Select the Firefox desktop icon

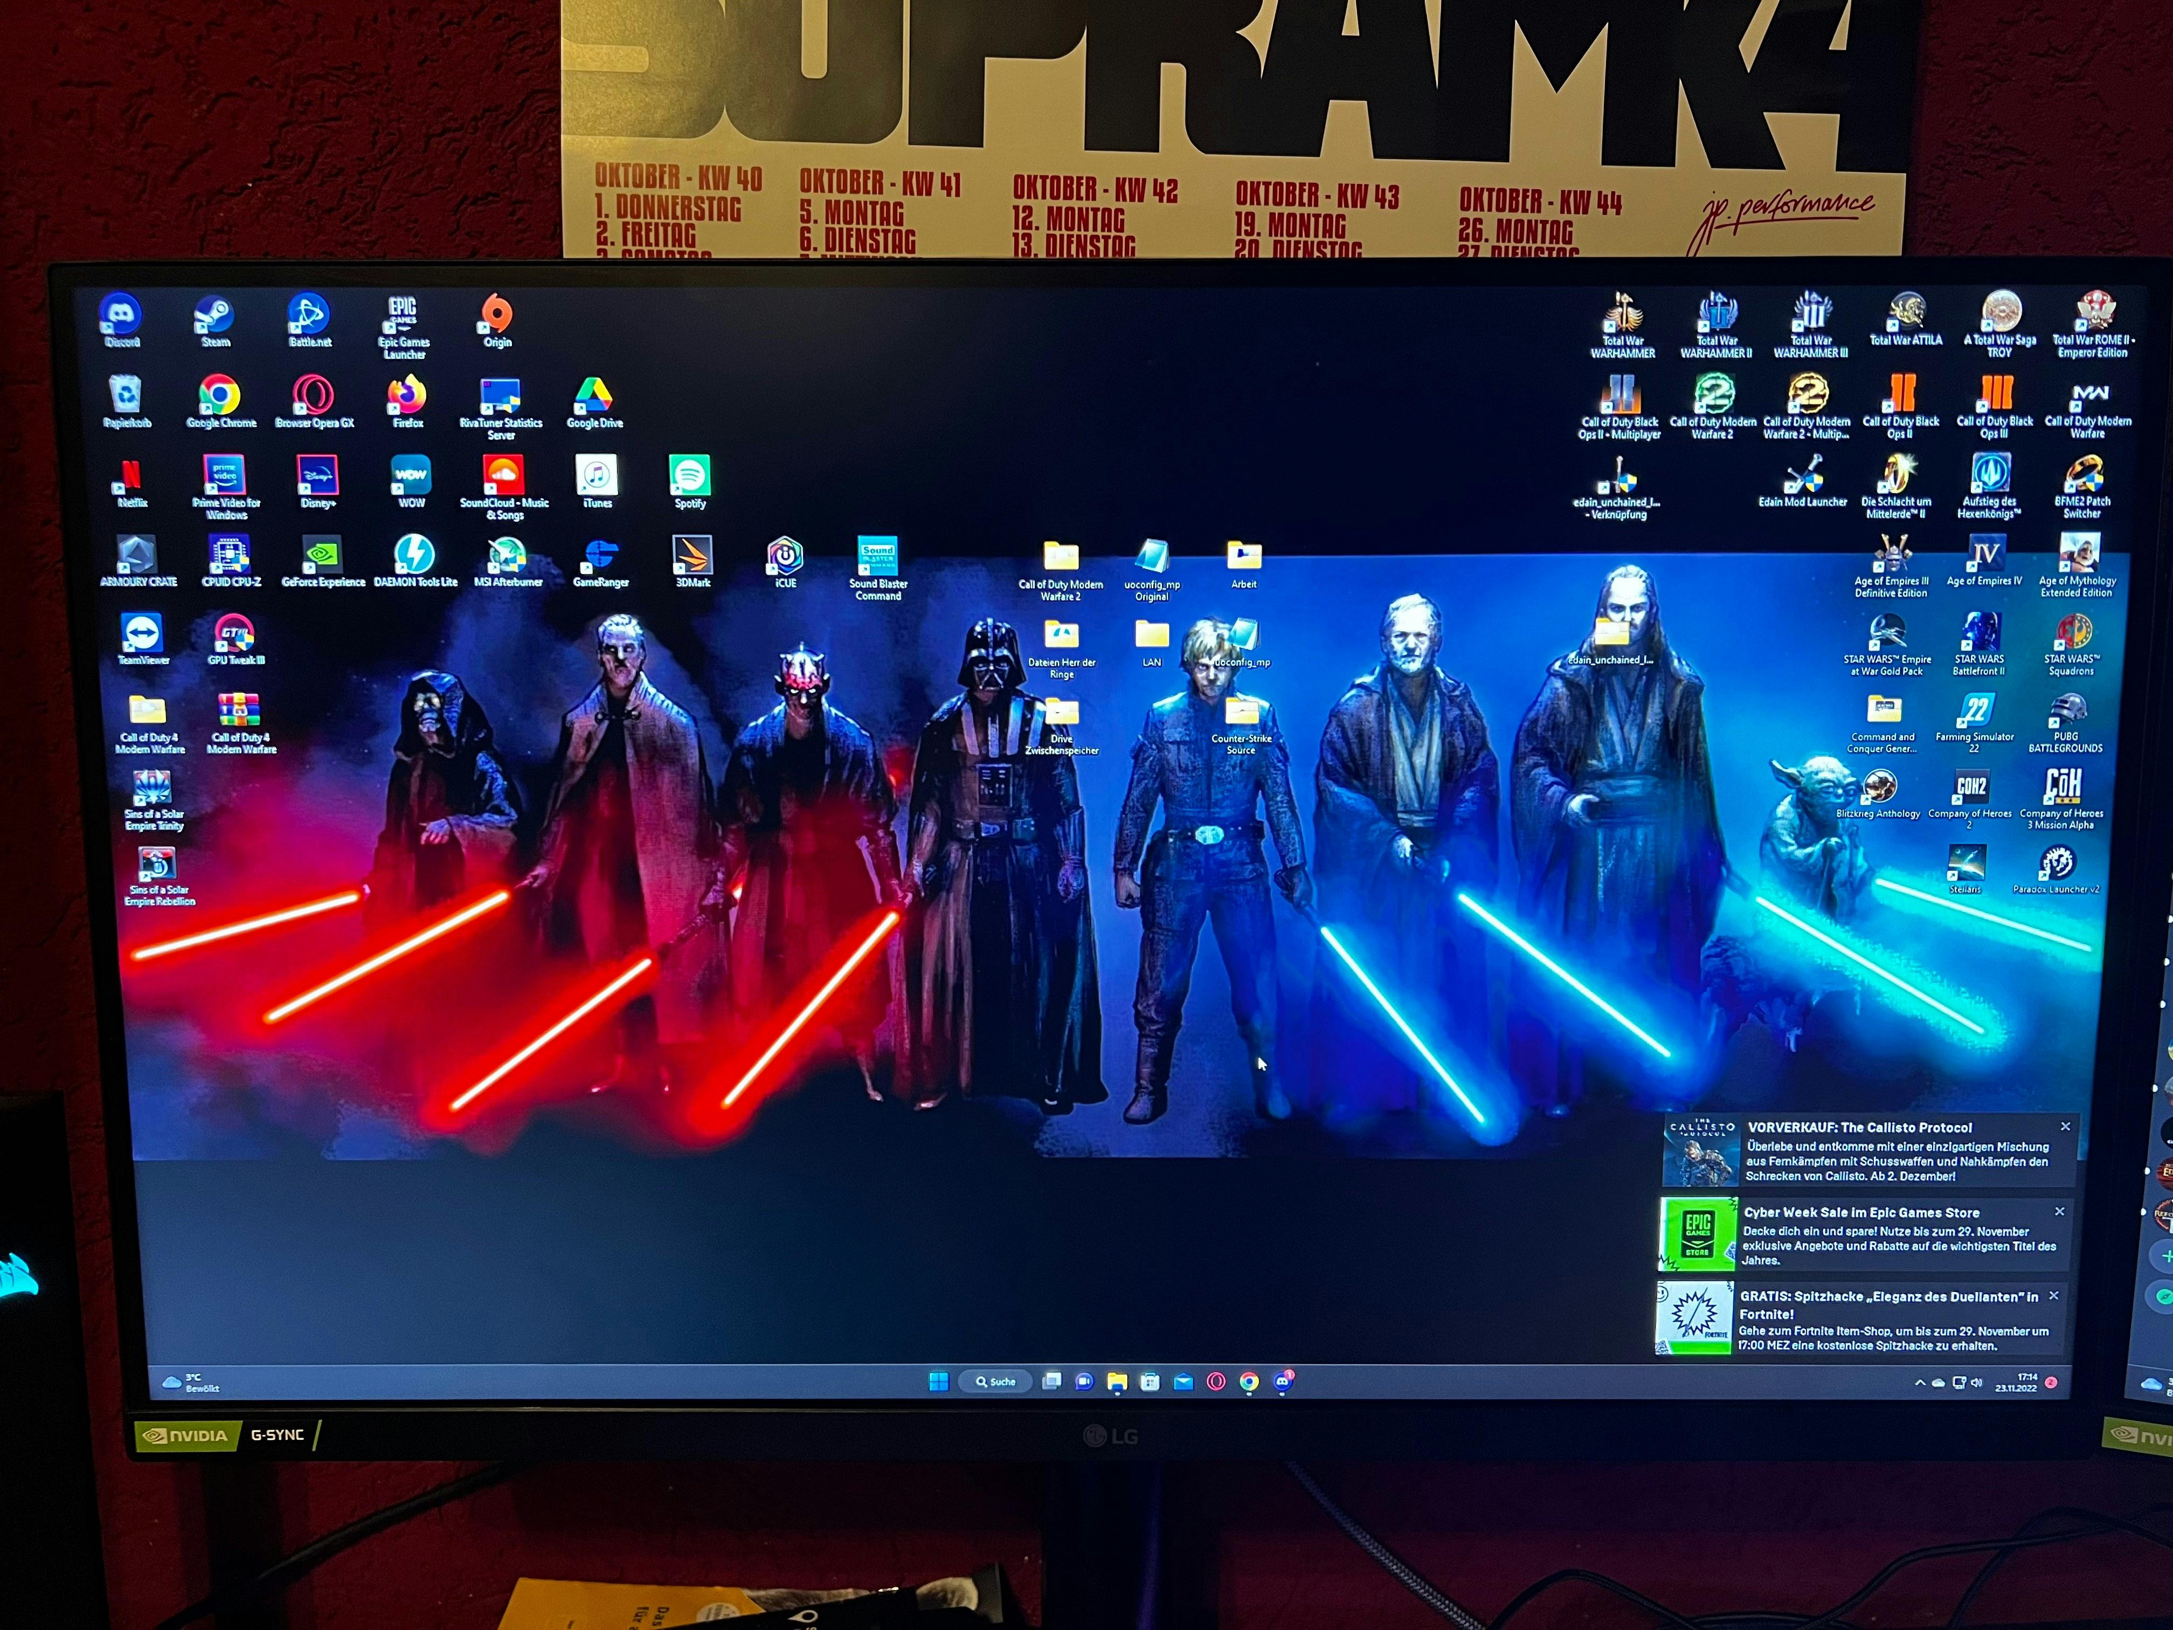407,402
